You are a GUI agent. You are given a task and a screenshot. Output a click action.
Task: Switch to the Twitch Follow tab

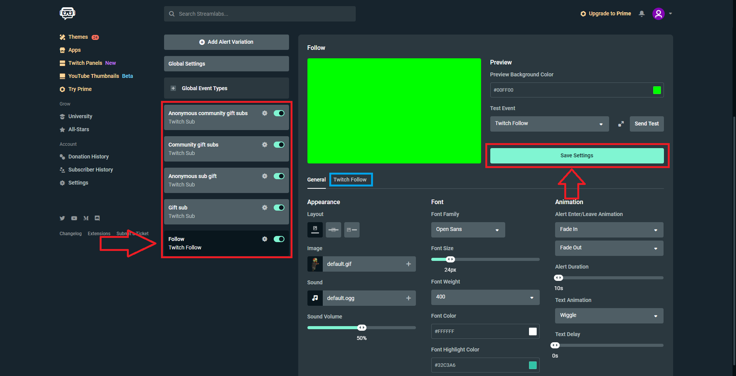350,180
